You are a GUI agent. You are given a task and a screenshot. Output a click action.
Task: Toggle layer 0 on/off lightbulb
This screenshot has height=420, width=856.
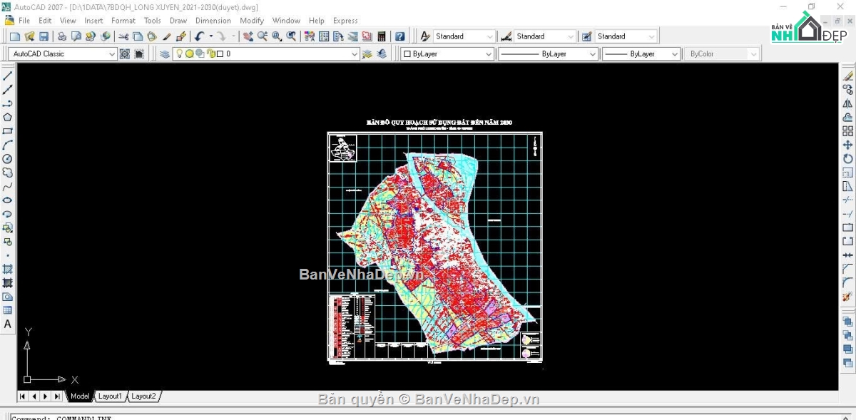point(180,54)
